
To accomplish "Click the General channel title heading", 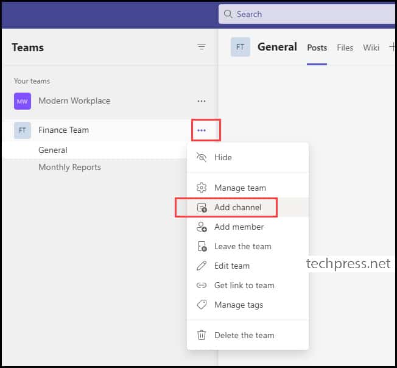I will 277,47.
